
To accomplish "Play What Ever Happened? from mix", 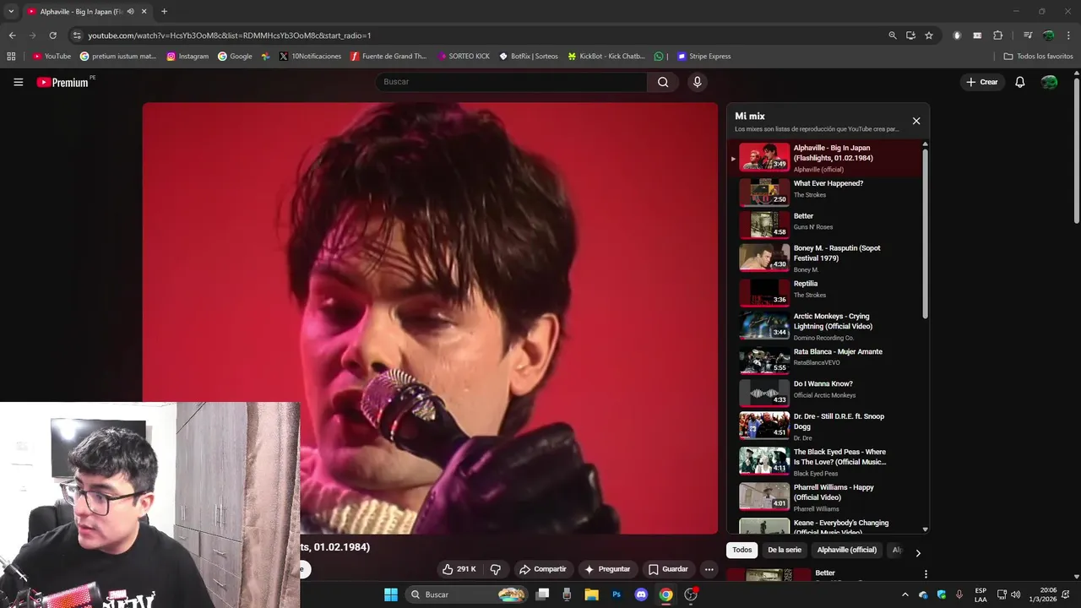I will (826, 192).
